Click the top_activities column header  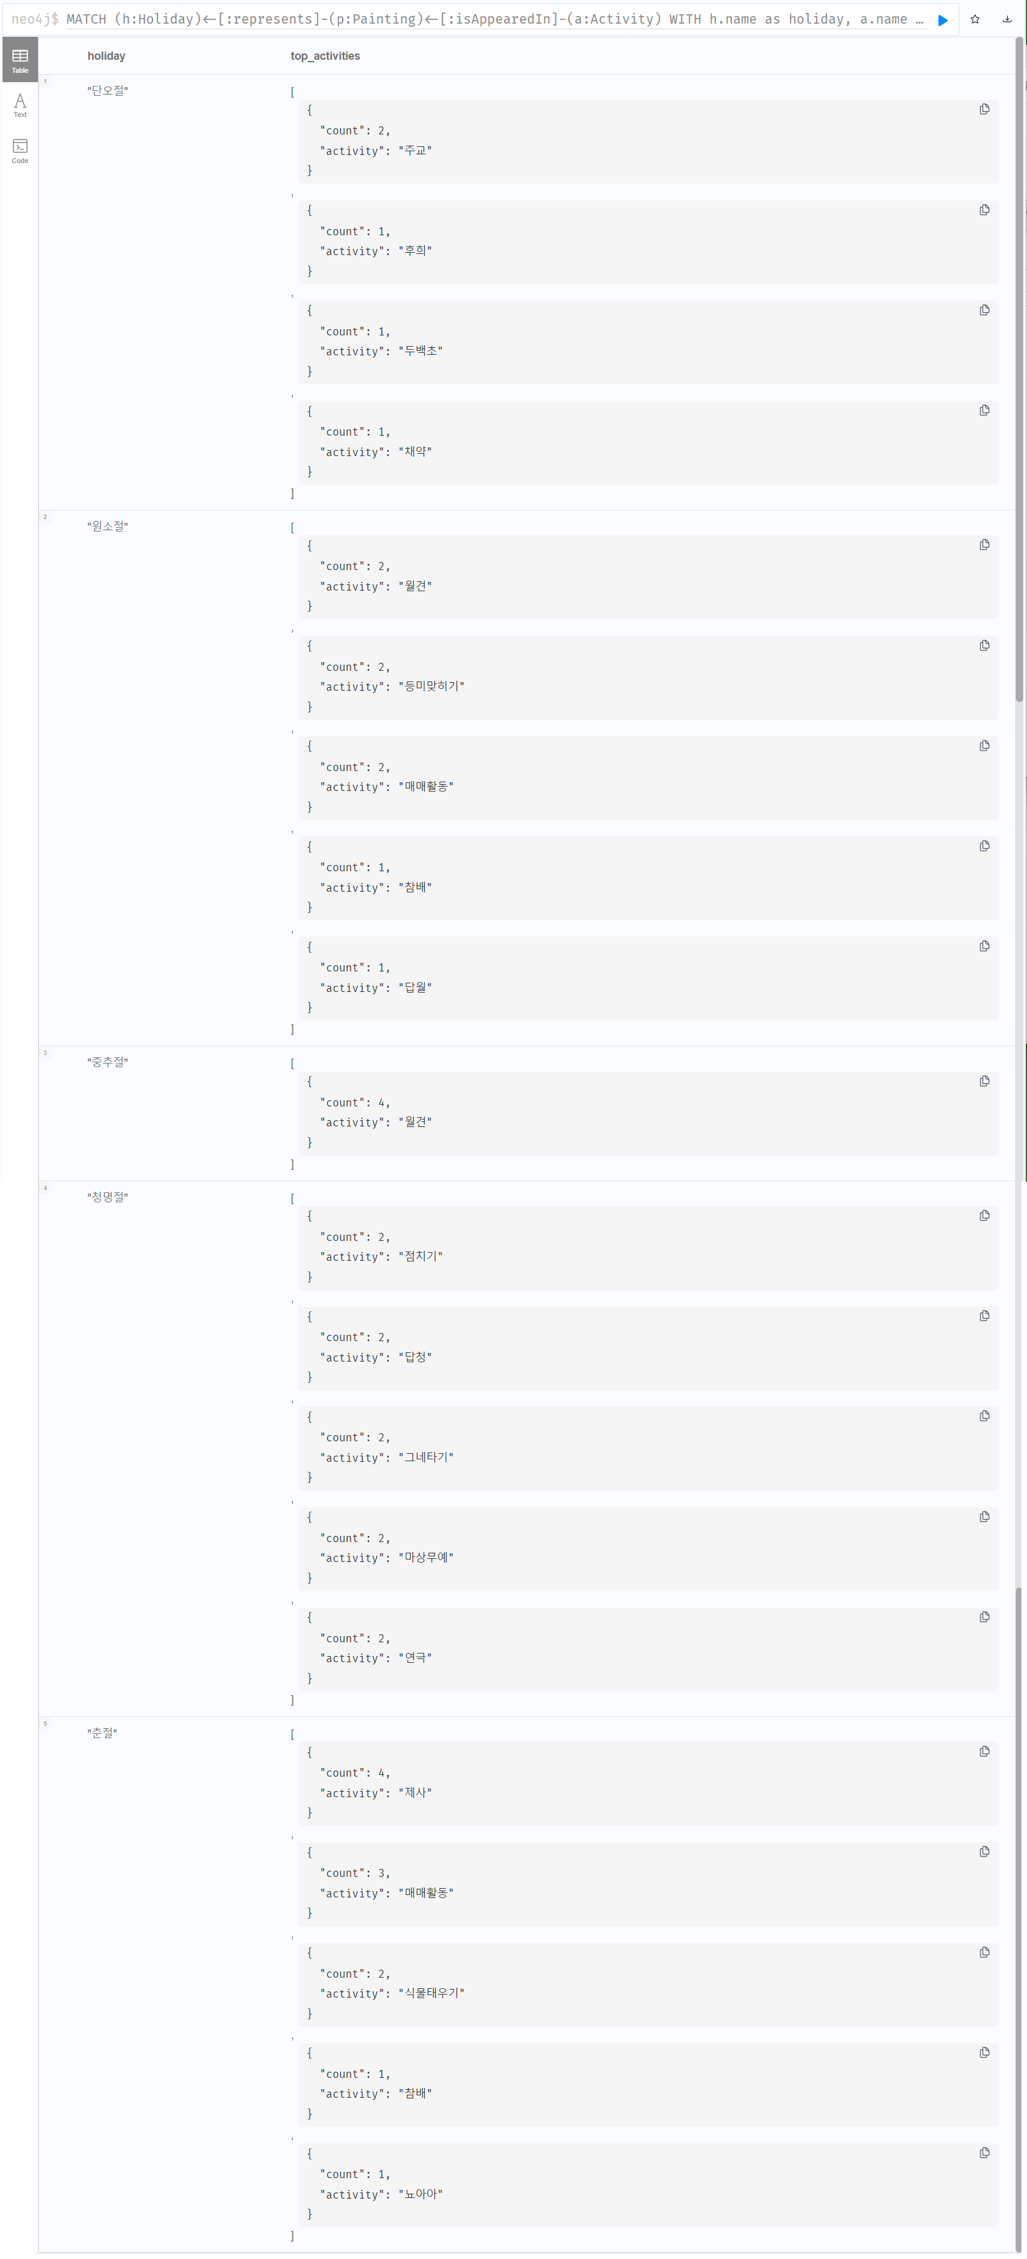[325, 56]
